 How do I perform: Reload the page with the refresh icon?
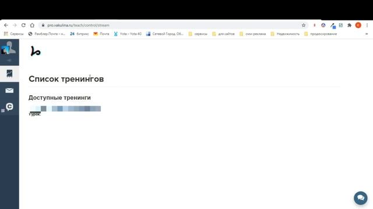(23, 25)
